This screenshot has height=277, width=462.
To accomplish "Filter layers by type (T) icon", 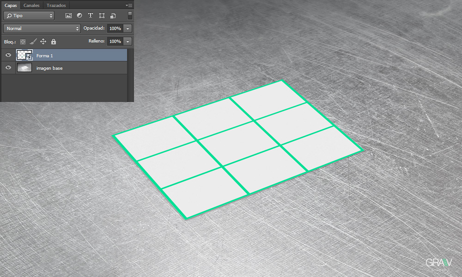I will pos(91,15).
